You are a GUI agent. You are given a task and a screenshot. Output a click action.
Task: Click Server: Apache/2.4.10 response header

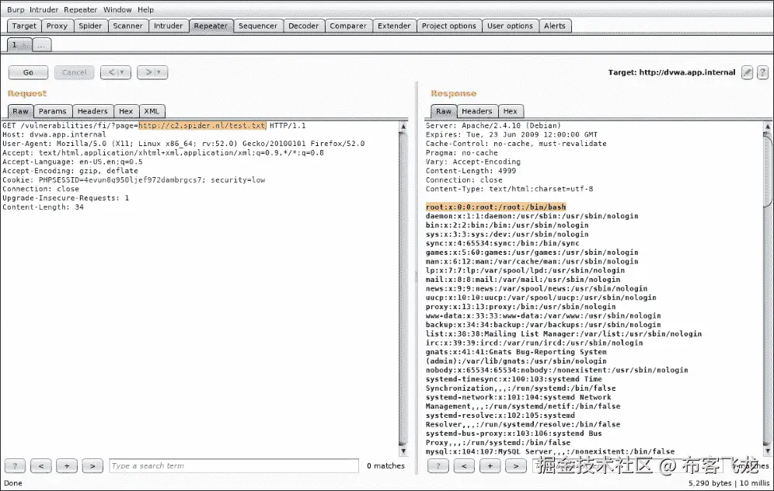[x=493, y=125]
